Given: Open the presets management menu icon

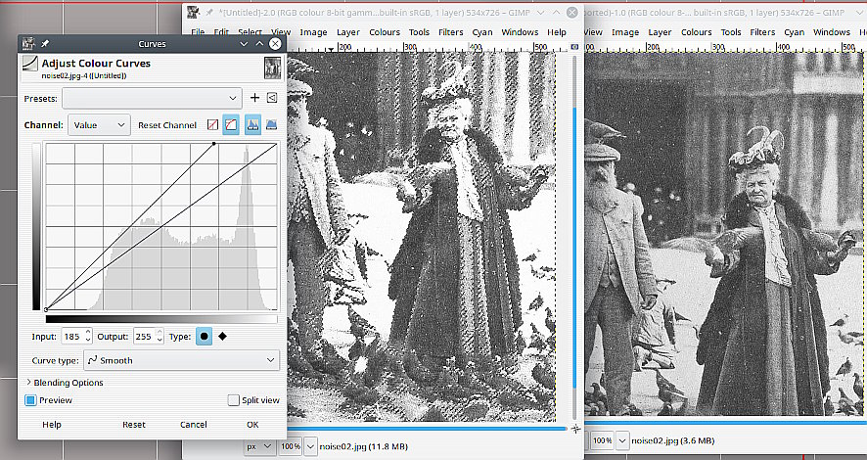Looking at the screenshot, I should click(x=272, y=98).
